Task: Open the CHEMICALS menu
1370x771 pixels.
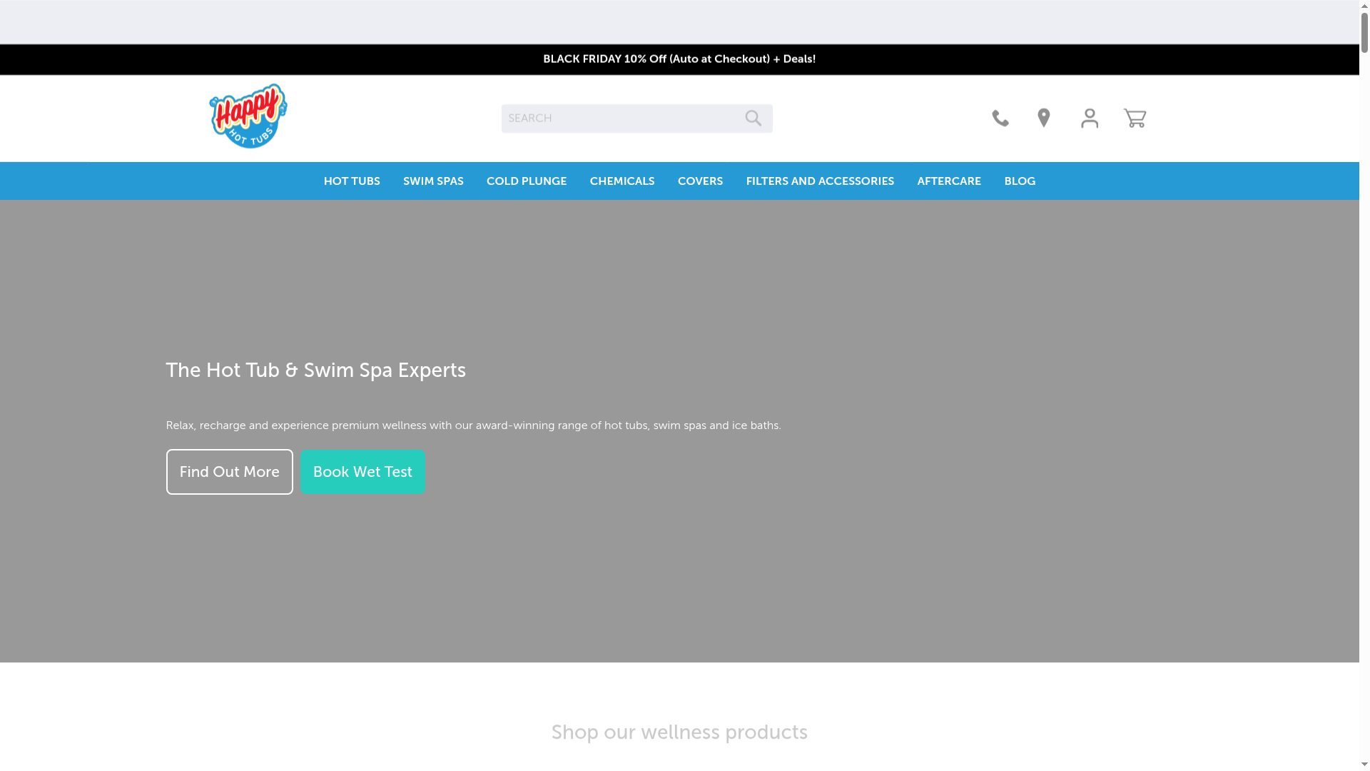Action: coord(622,181)
